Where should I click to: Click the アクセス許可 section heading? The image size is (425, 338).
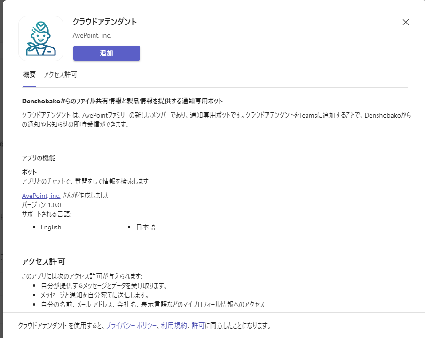tap(44, 261)
